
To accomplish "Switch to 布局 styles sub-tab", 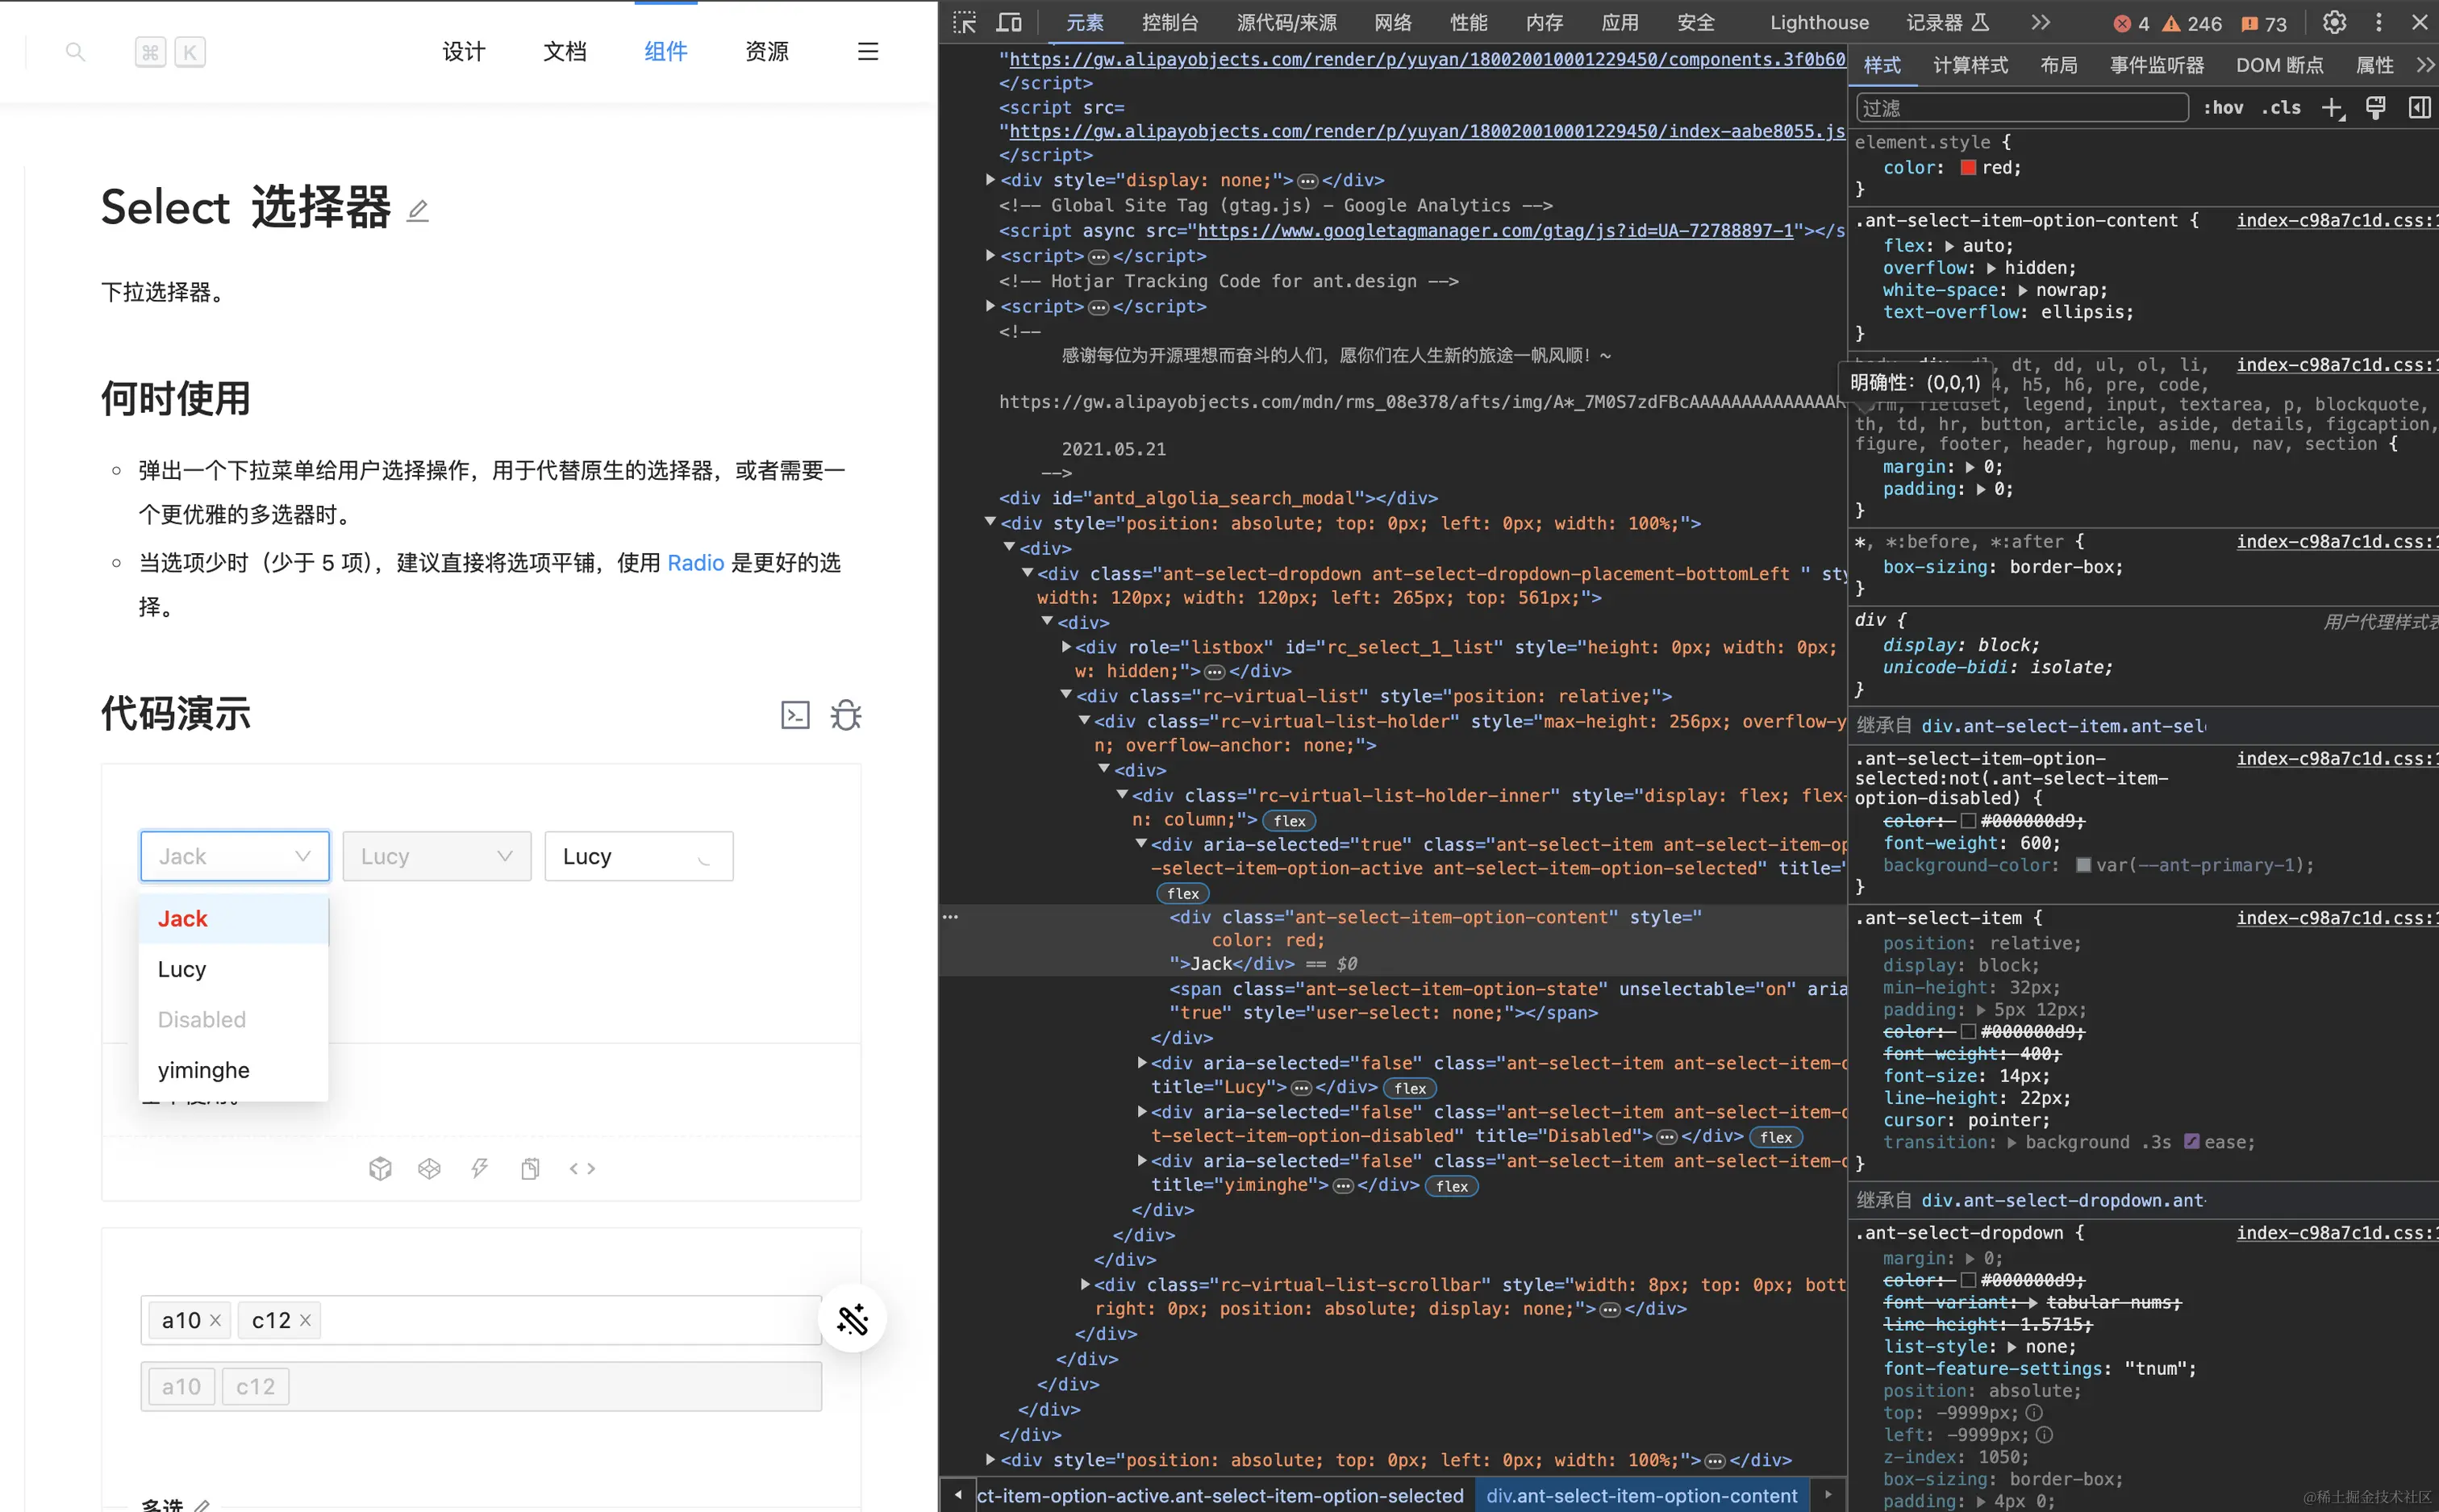I will (2059, 65).
